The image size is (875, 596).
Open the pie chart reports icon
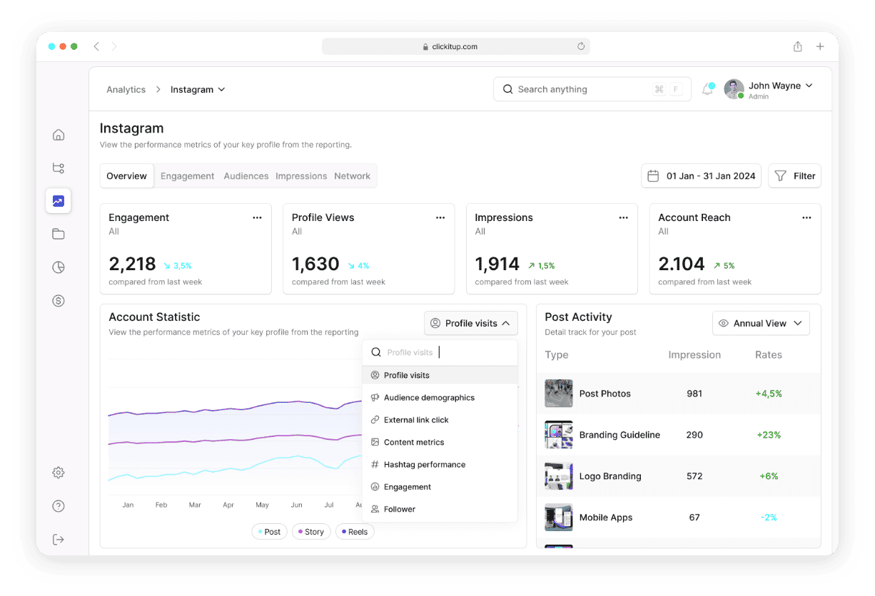[59, 267]
